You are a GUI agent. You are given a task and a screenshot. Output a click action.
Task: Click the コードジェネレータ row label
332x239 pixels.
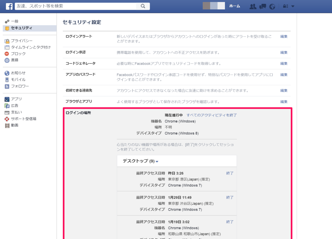click(80, 64)
